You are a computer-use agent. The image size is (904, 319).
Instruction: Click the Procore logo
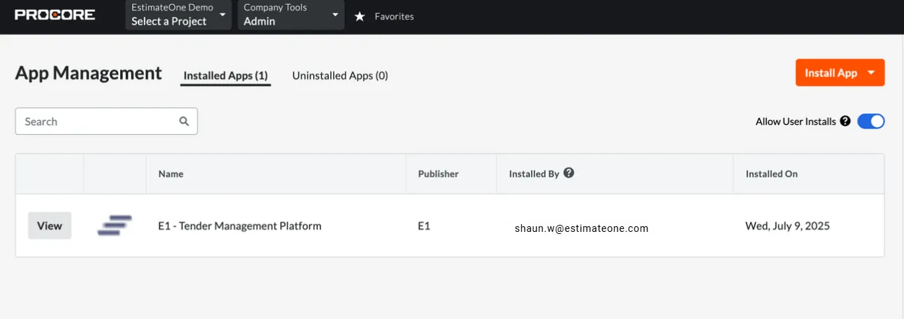55,15
